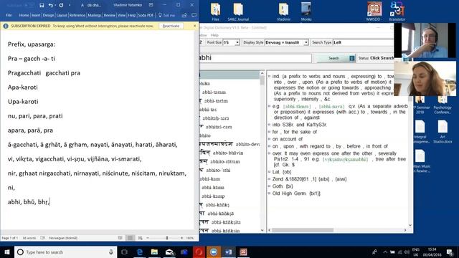This screenshot has width=459, height=258.
Task: Open the Review ribbon tab
Action: point(110,15)
